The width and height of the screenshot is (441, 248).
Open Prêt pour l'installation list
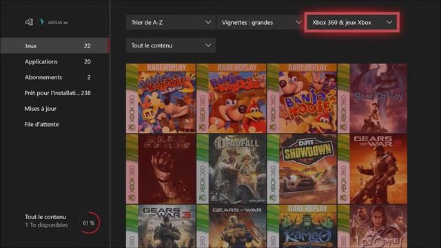[54, 93]
